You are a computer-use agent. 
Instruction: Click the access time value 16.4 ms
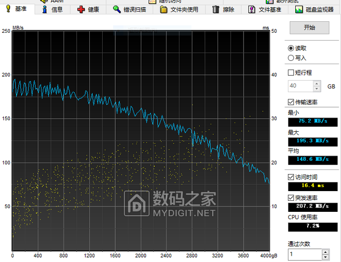point(313,187)
